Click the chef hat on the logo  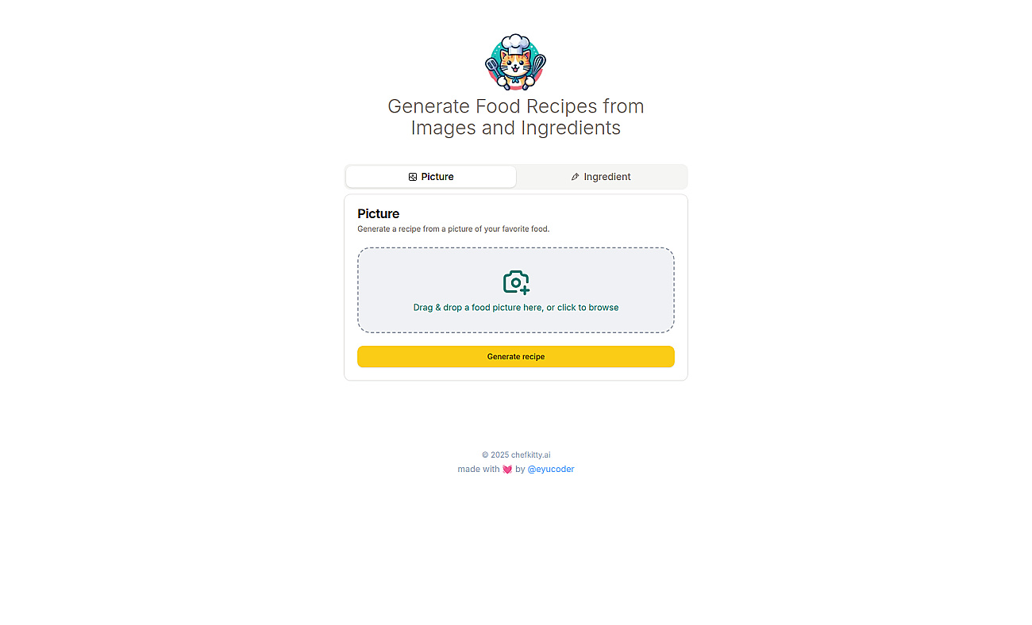[x=516, y=44]
